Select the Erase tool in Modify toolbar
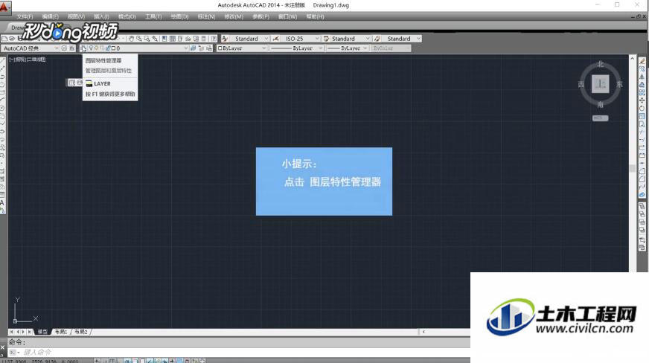 tap(642, 61)
